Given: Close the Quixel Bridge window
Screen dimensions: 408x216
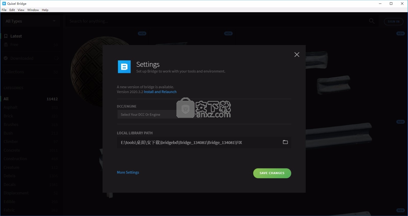Looking at the screenshot, I should [x=402, y=4].
